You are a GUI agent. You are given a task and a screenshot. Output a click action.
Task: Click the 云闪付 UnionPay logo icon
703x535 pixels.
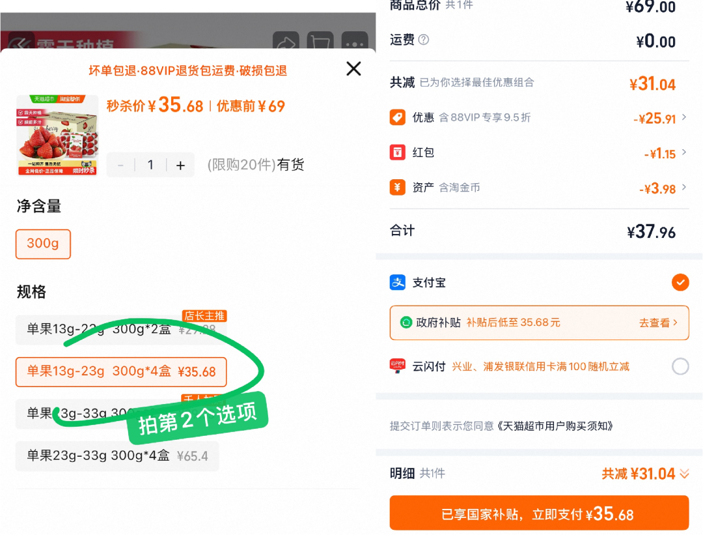398,366
